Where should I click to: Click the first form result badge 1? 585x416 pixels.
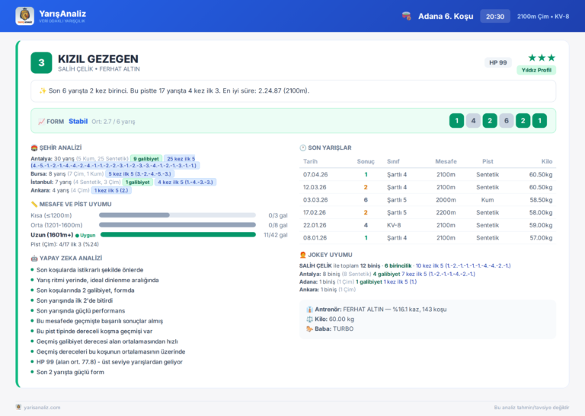pos(456,121)
